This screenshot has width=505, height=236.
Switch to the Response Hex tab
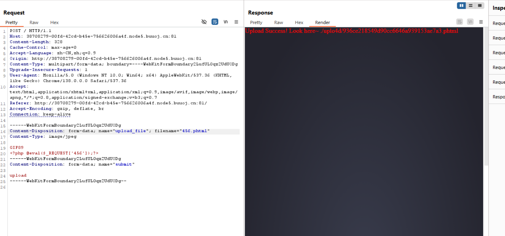coord(299,23)
